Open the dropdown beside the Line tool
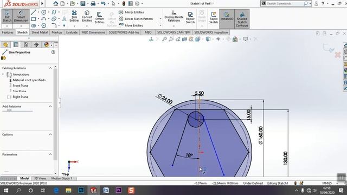Viewport: 347px width, 195px height. tap(38, 12)
